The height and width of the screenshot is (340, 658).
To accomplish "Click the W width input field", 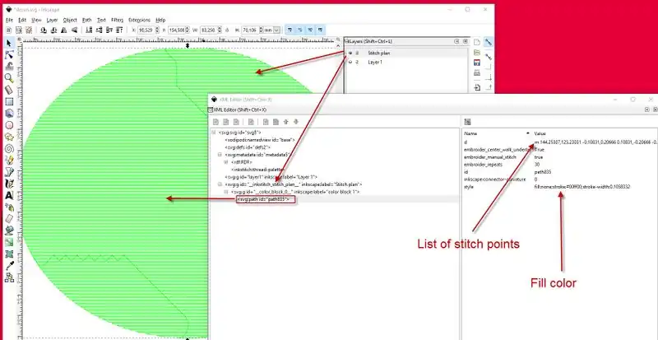I will click(211, 30).
